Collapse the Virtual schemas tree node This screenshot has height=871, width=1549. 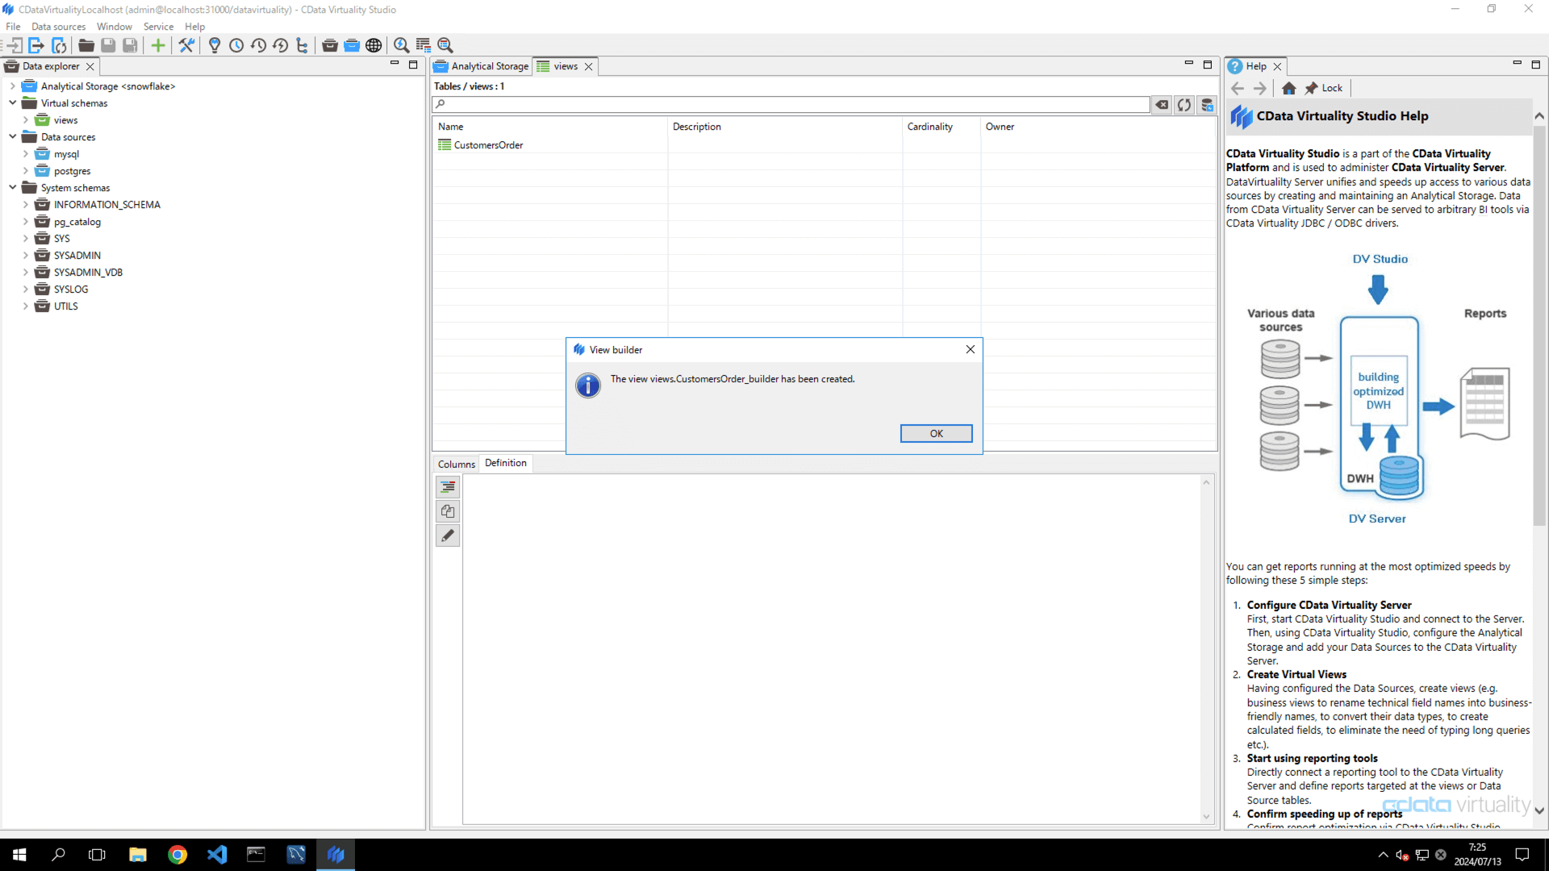point(12,103)
